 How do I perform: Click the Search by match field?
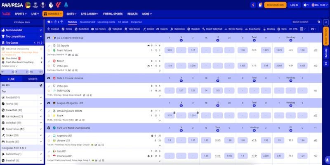pos(303,21)
